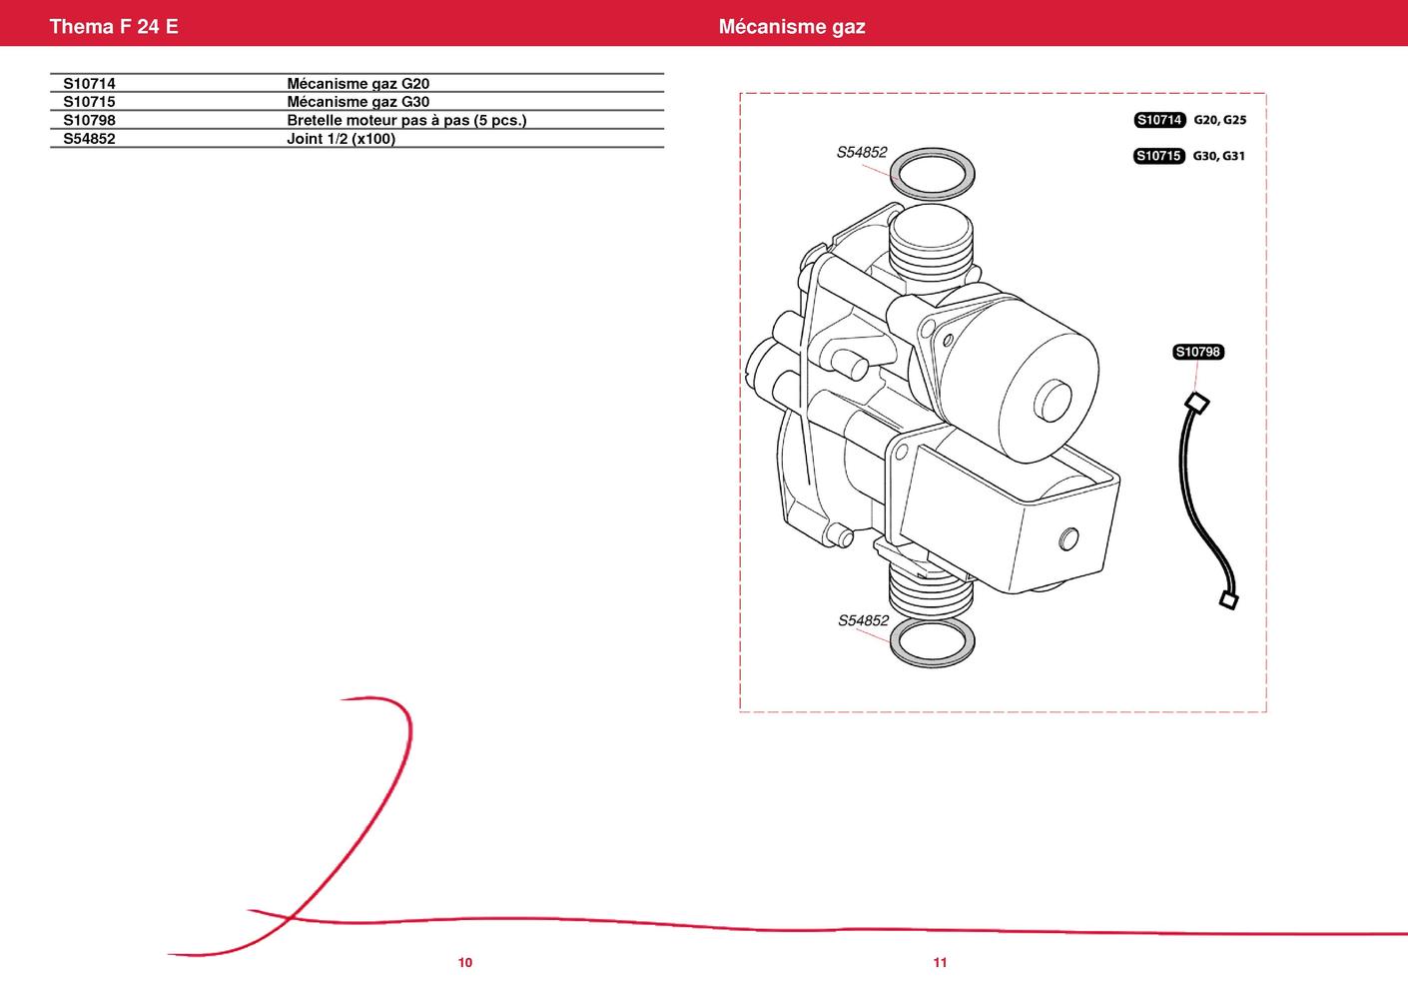This screenshot has height=996, width=1408.
Task: Click 'Bretelle moteur pas à pas' description
Action: [405, 120]
